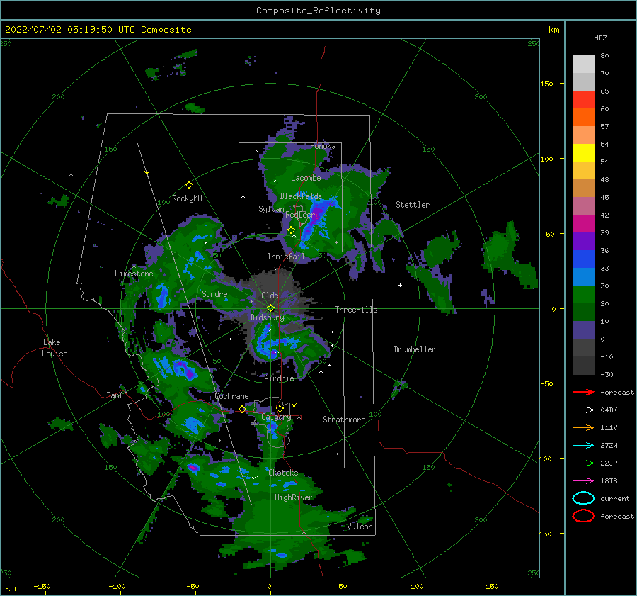Click the Okotoks city label
The width and height of the screenshot is (637, 596).
[283, 473]
